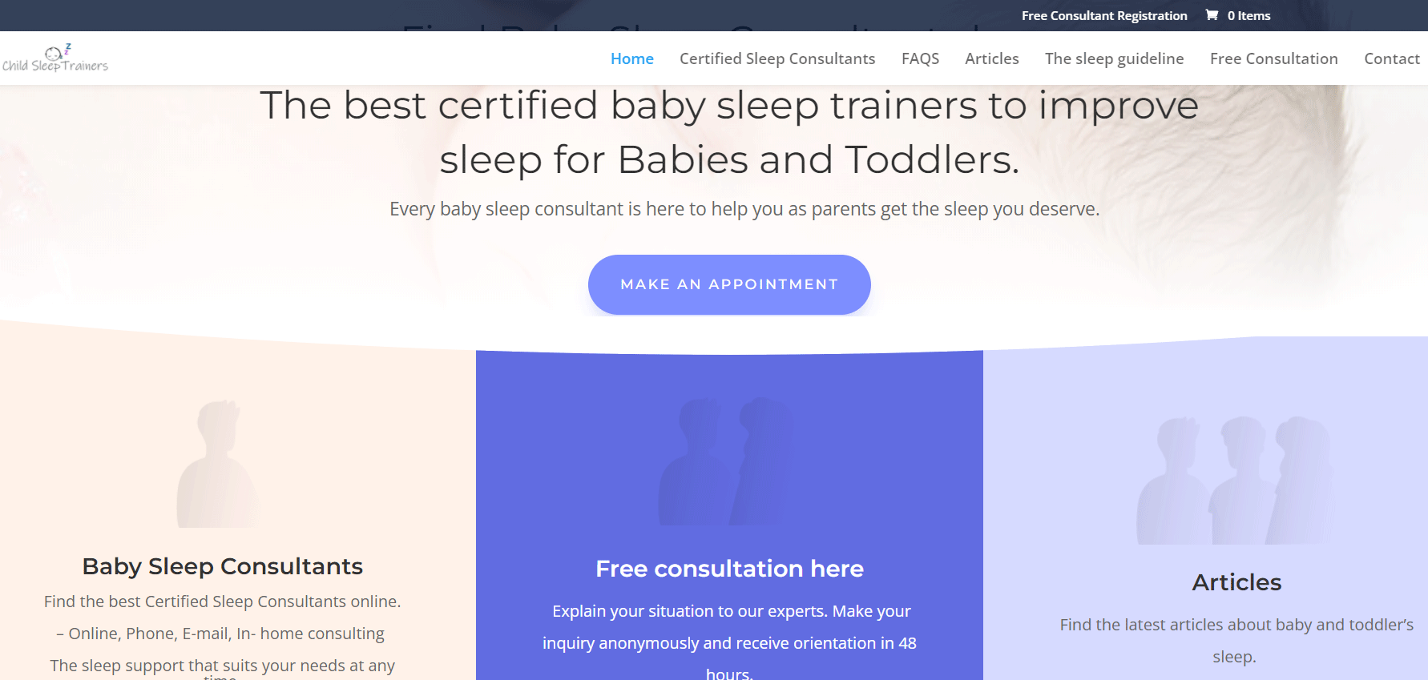Screen dimensions: 1428x680
Task: Go to the Home menu item
Action: (631, 58)
